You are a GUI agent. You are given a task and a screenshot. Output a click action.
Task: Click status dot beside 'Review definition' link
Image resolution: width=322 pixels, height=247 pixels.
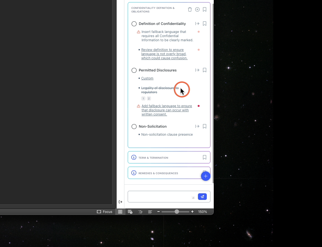pos(198,50)
